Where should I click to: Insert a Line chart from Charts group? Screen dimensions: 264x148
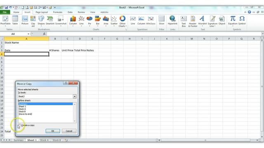point(81,21)
